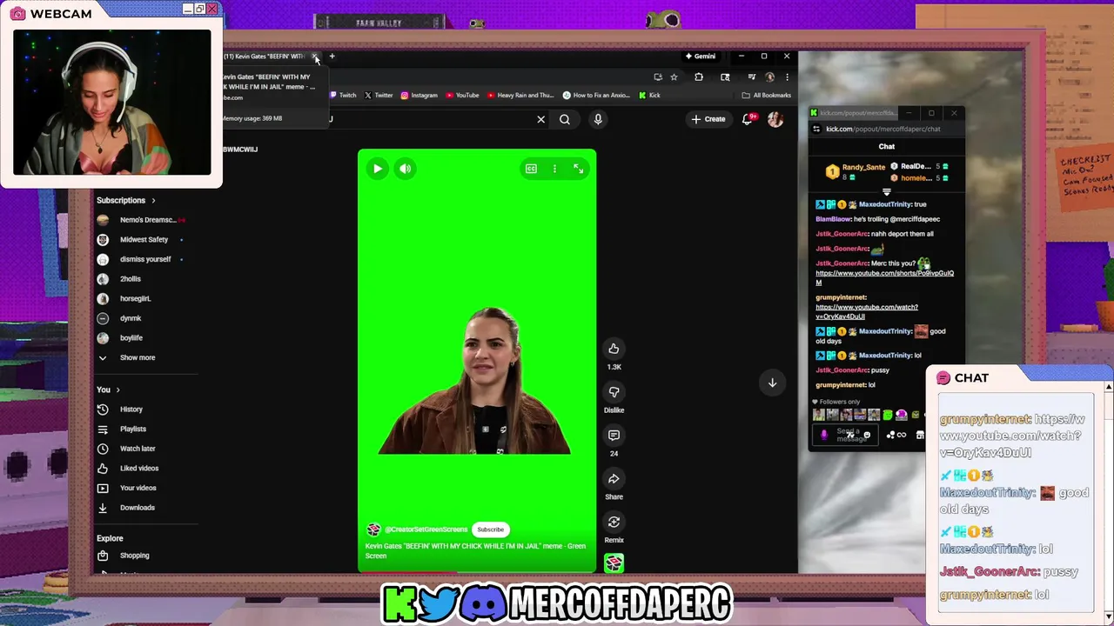Like the Short with 1.3K likes
This screenshot has height=626, width=1114.
(614, 349)
